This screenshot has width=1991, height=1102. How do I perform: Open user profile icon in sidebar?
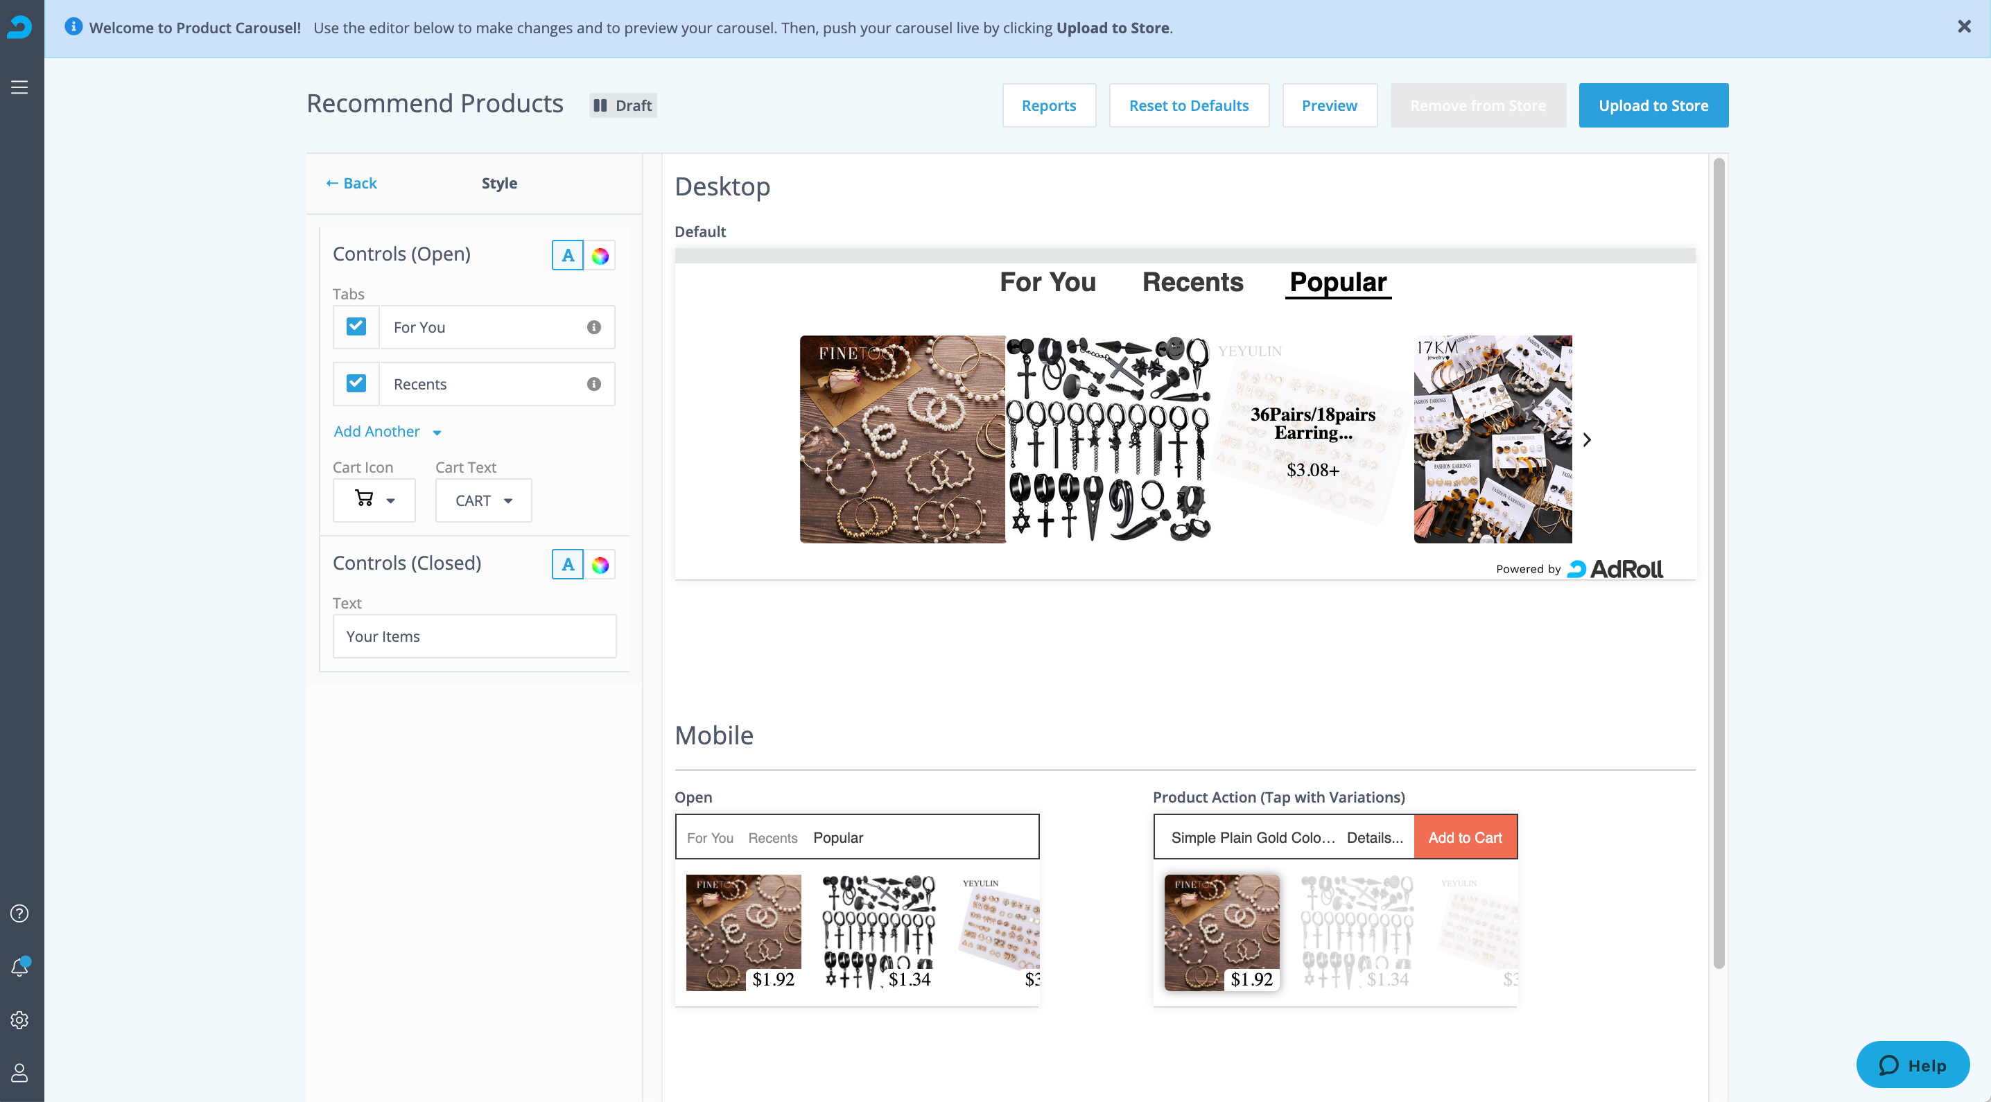tap(19, 1072)
